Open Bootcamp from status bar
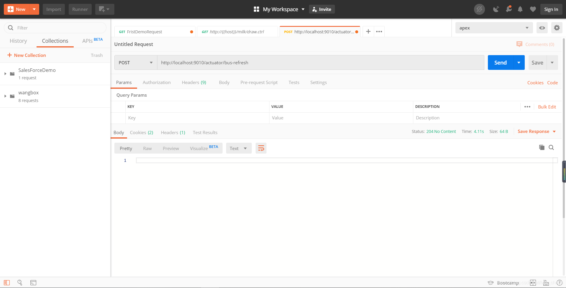Image resolution: width=566 pixels, height=288 pixels. (x=503, y=283)
